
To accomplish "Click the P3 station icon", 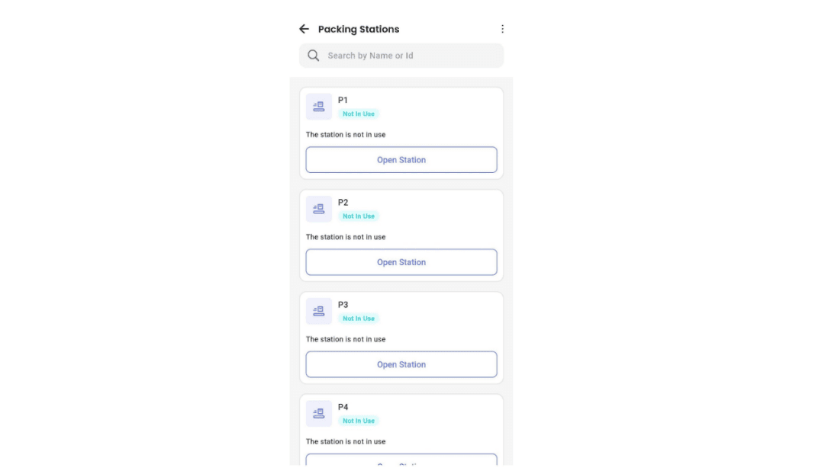I will [319, 311].
